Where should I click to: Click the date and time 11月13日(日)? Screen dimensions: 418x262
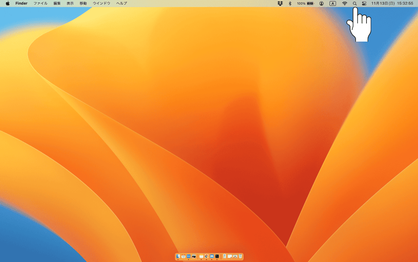[x=383, y=3]
